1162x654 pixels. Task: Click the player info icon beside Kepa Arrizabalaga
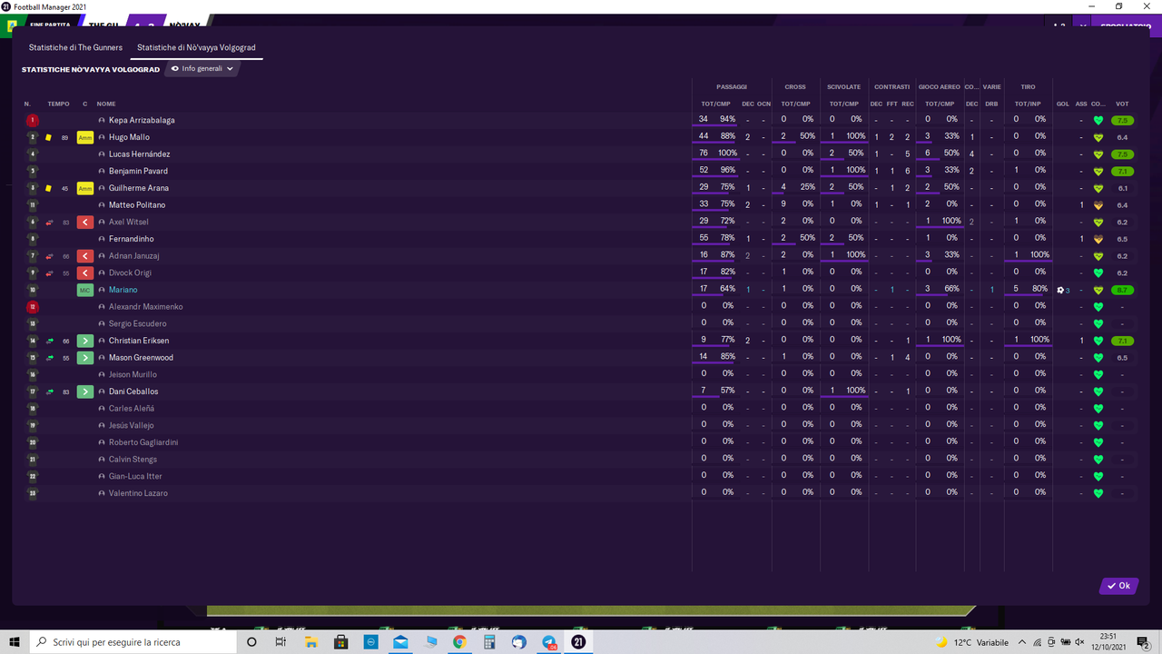[x=103, y=120]
